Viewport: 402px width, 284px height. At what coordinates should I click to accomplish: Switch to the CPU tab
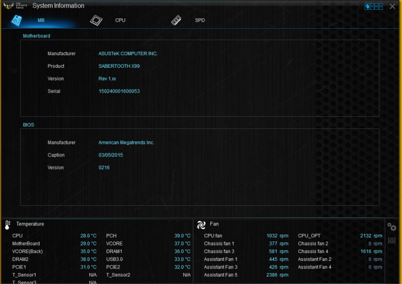tap(120, 20)
